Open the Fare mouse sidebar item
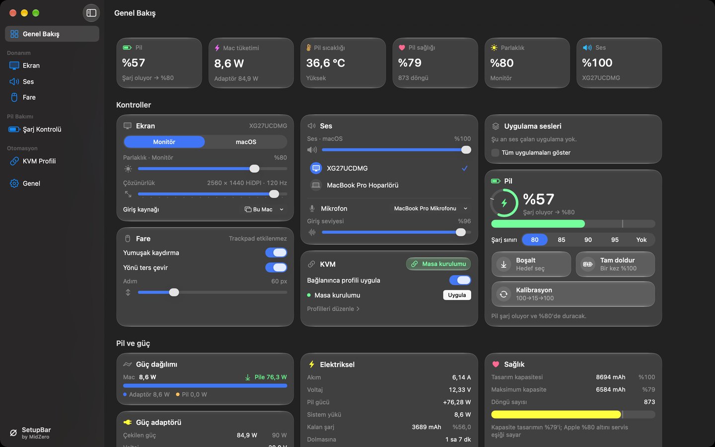The height and width of the screenshot is (447, 715). tap(52, 97)
